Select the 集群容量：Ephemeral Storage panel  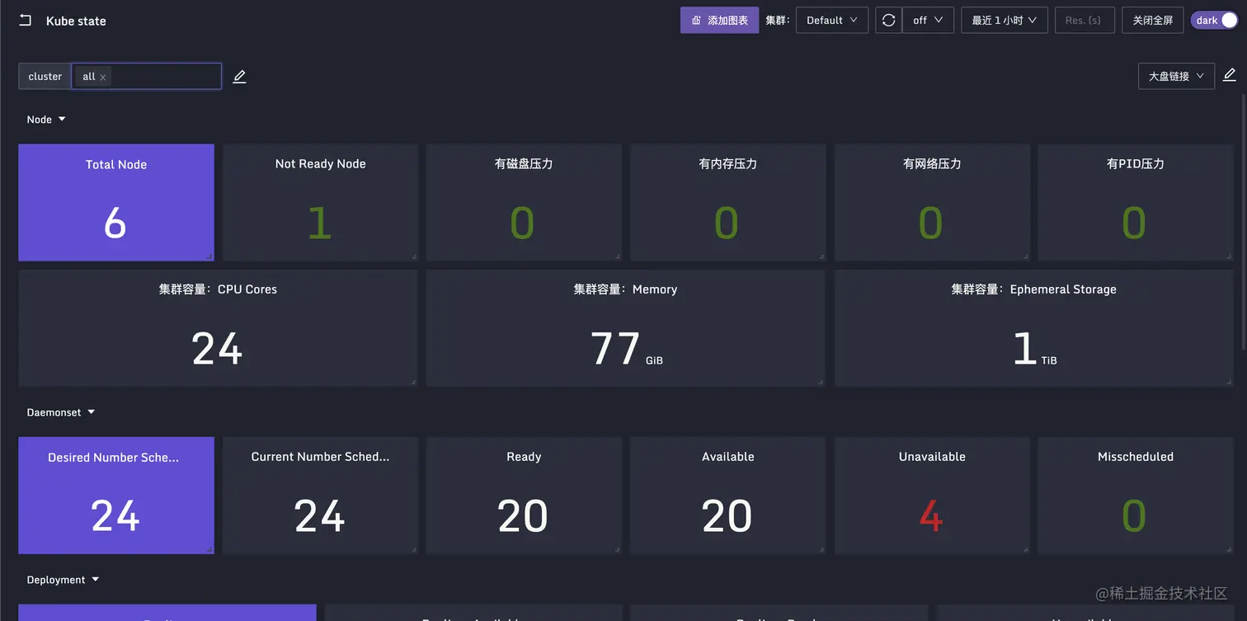pyautogui.click(x=1033, y=328)
